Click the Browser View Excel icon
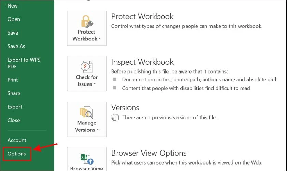Image resolution: width=287 pixels, height=171 pixels. pos(86,158)
